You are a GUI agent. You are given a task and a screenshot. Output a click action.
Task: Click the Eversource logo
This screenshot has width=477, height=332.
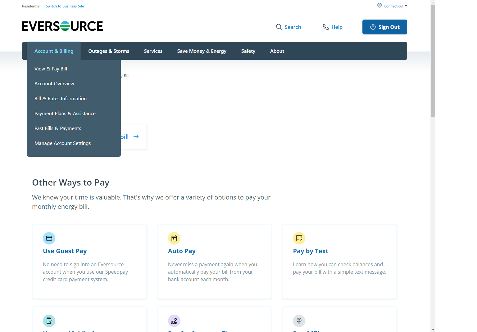pyautogui.click(x=62, y=26)
